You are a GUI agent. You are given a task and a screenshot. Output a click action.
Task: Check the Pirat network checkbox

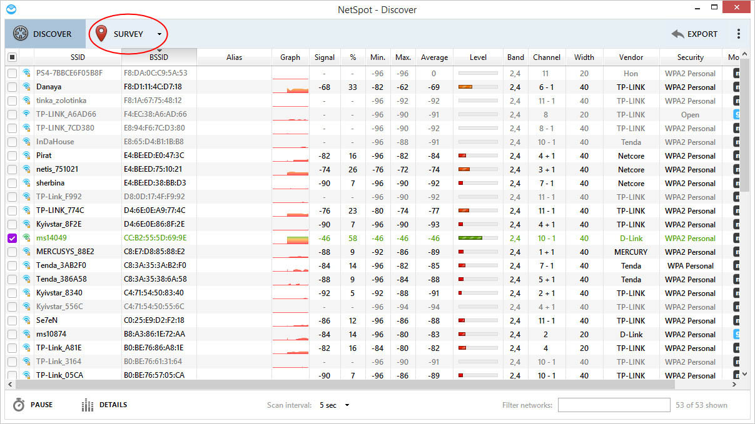12,155
